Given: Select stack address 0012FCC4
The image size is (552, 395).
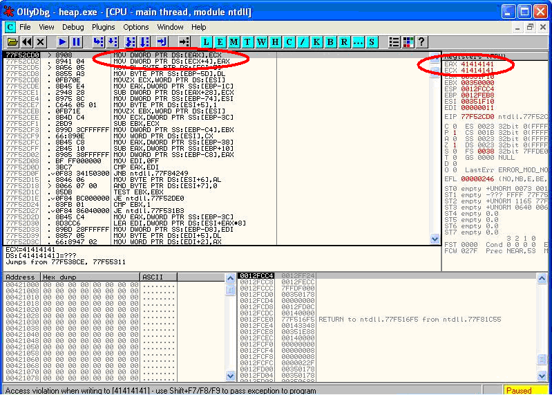Looking at the screenshot, I should 256,276.
